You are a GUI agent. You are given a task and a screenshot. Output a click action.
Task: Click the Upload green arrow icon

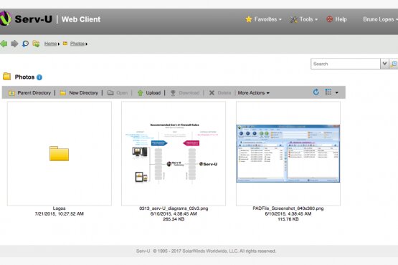click(140, 93)
